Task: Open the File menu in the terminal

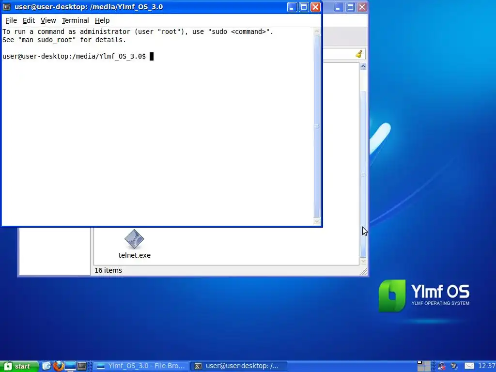Action: tap(11, 20)
